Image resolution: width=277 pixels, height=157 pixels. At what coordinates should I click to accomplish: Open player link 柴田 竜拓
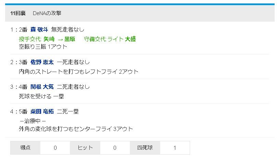pyautogui.click(x=42, y=111)
